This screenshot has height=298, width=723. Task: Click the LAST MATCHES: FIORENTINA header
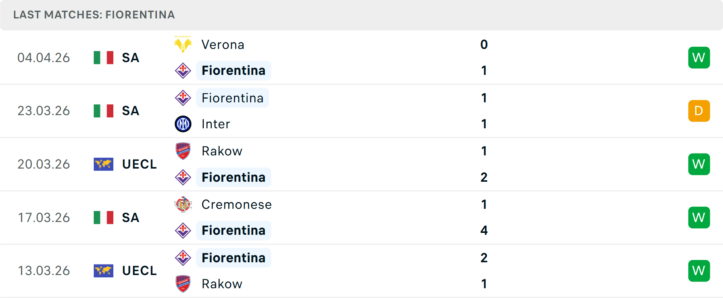click(x=94, y=15)
